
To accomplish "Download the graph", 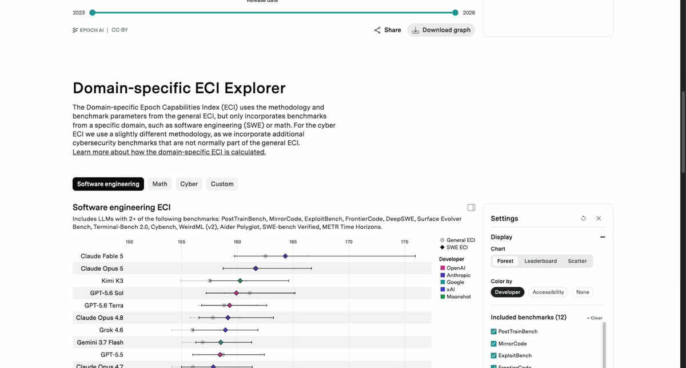I will [441, 30].
